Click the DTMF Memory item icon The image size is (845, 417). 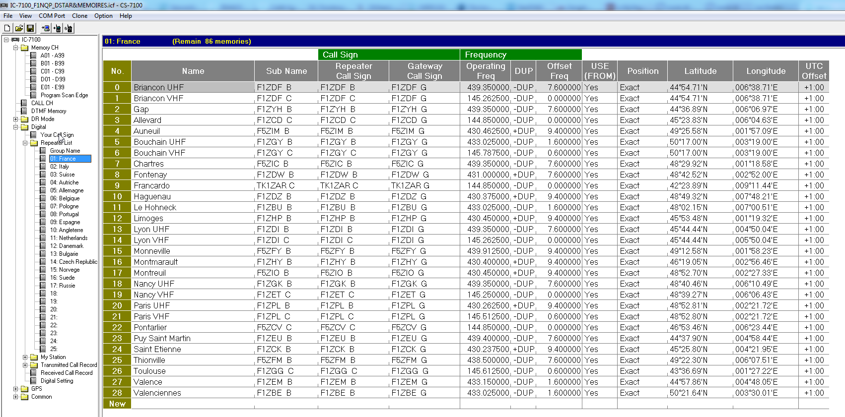click(24, 111)
